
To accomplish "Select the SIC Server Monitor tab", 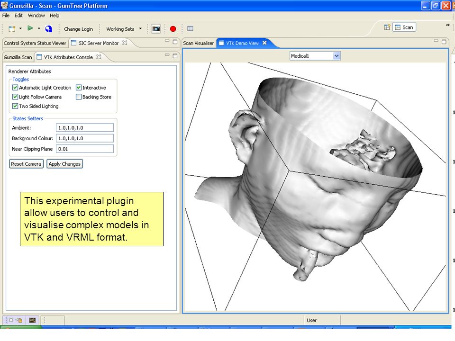I will click(99, 43).
